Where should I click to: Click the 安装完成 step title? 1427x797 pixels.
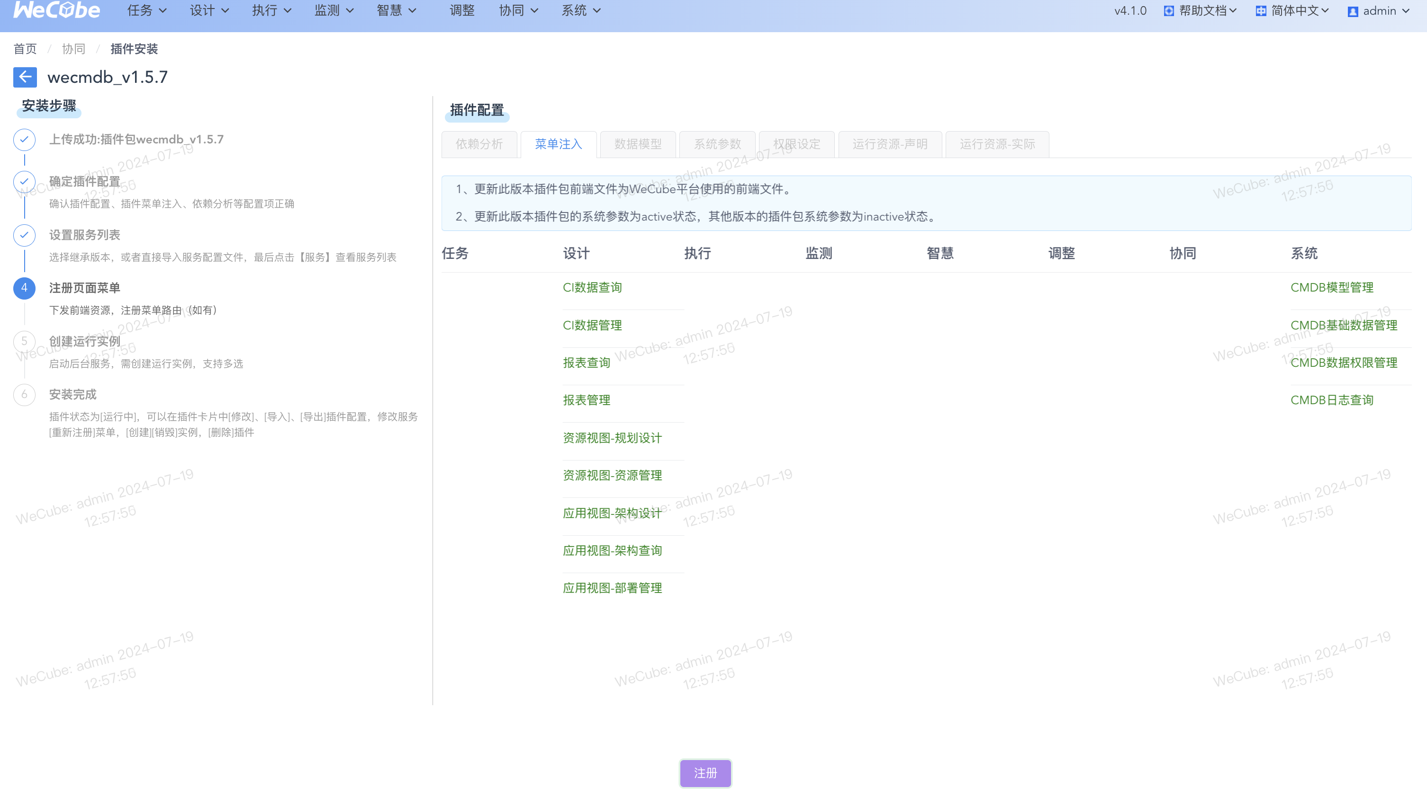72,395
